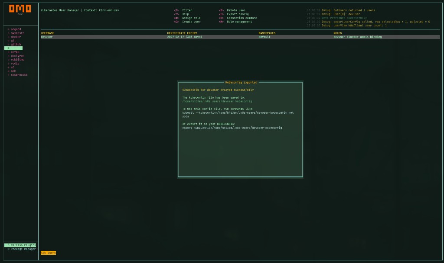Click the highlighted active plugin row in sidebar
Screen dimensions: 444x263
tap(13, 48)
